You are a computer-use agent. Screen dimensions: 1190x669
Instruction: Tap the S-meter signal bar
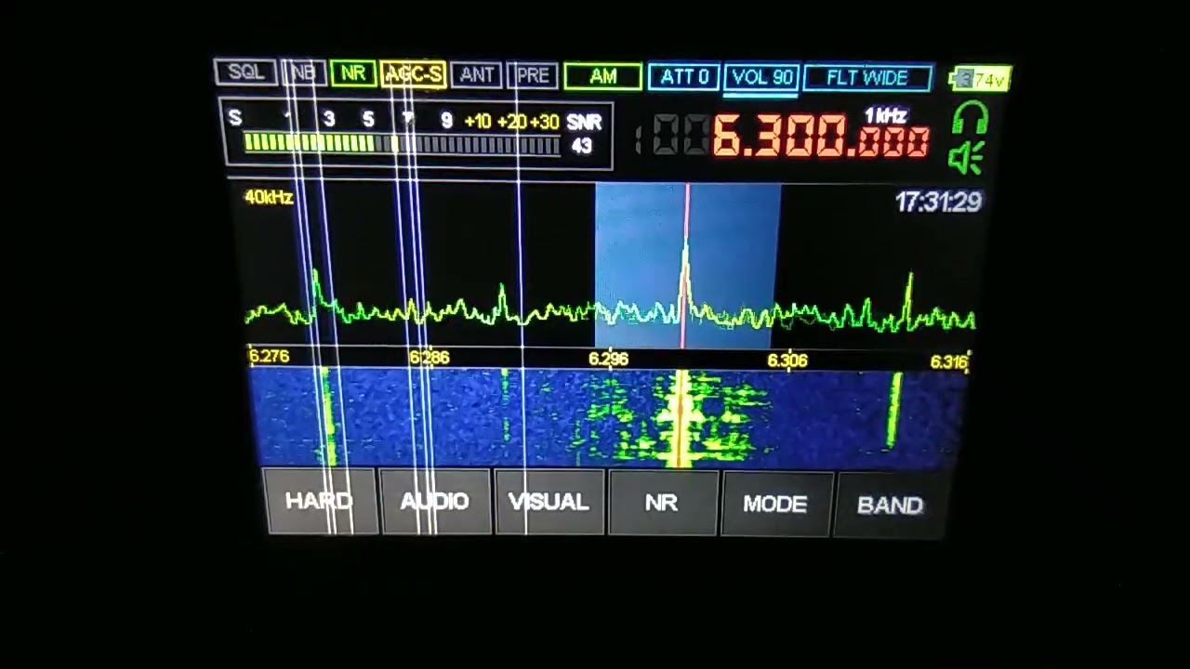coord(402,143)
